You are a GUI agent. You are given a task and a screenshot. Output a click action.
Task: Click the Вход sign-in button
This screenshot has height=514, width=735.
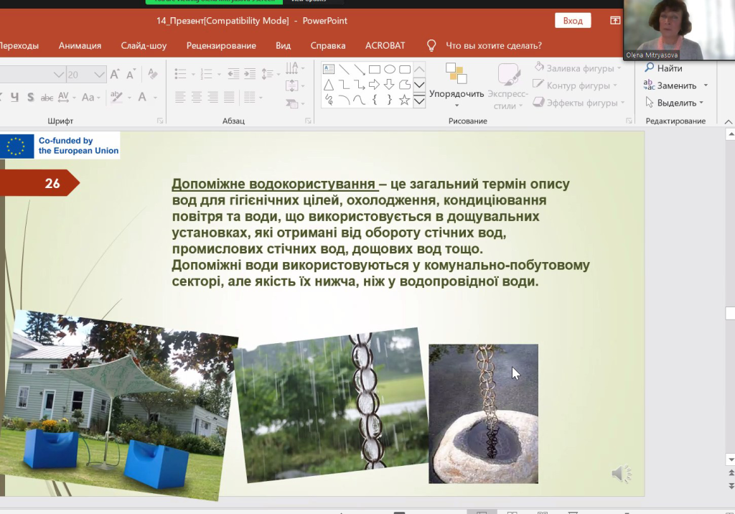point(573,21)
